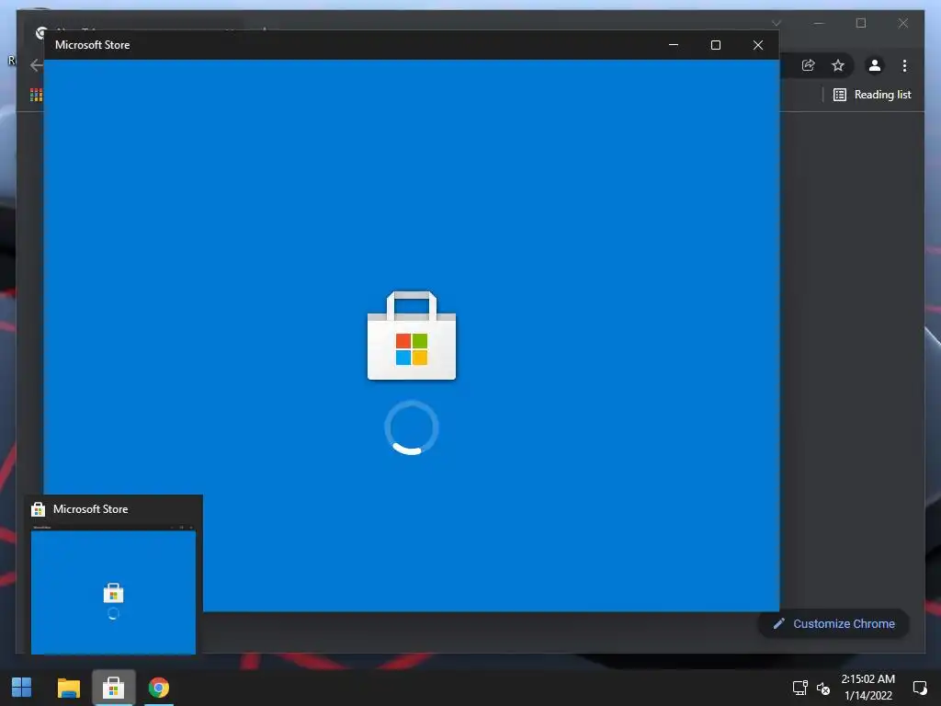Open the Reading list in Chrome
Screen dimensions: 941x706
873,95
